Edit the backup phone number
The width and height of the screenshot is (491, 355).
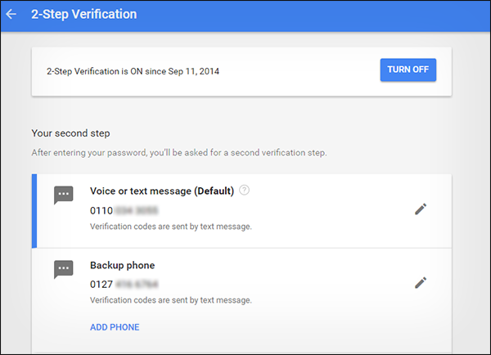421,283
